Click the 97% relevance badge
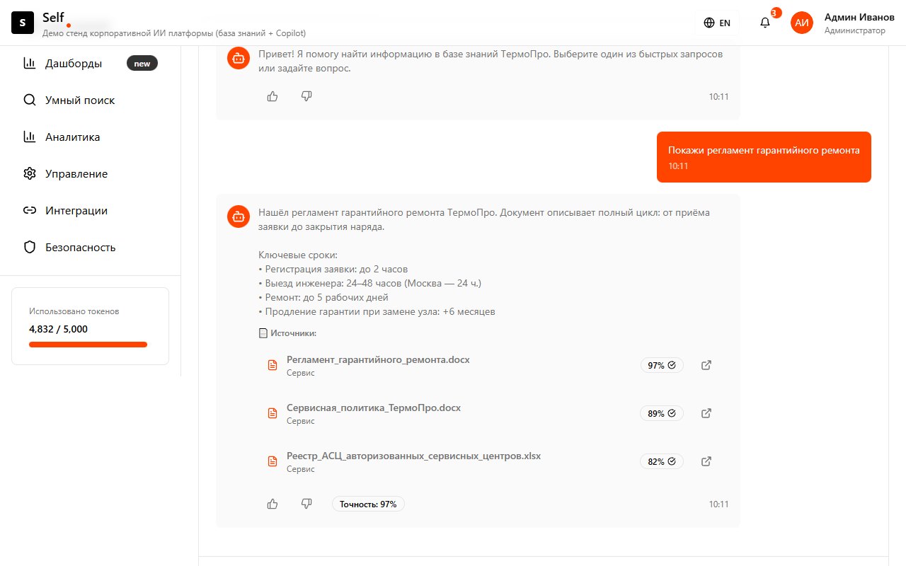The image size is (906, 566). pos(662,365)
